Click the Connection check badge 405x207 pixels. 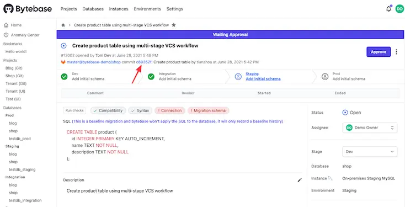point(170,110)
